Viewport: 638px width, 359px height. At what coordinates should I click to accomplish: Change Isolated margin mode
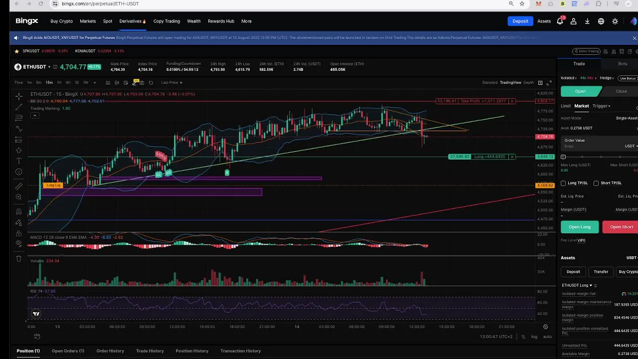(569, 78)
